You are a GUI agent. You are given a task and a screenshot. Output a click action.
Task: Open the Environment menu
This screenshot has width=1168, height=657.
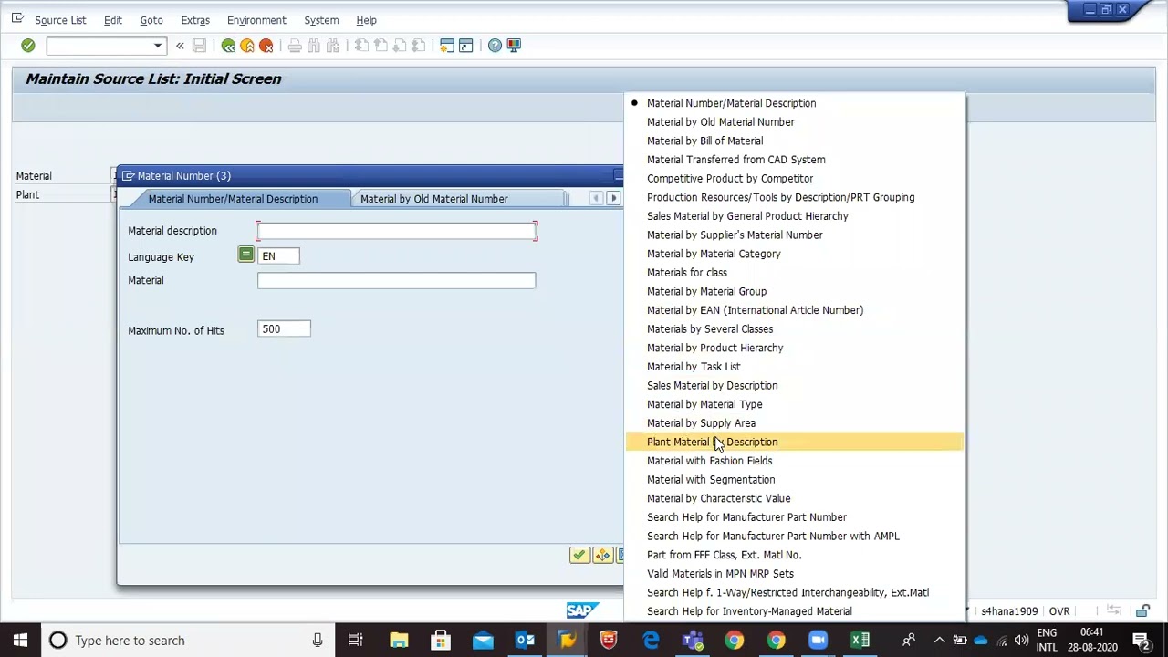256,20
